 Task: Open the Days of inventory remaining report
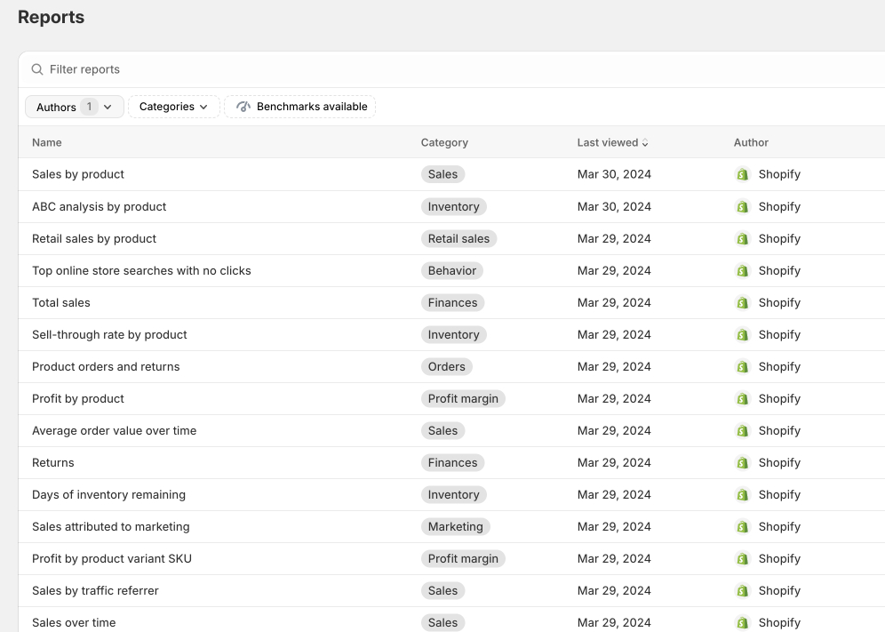tap(109, 495)
